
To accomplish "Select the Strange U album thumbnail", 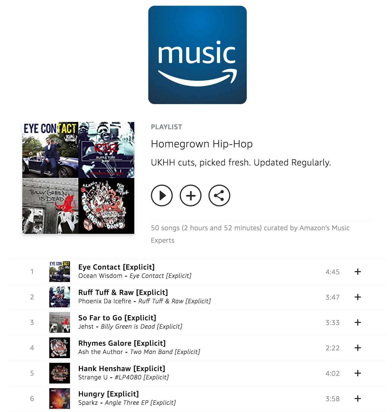I will pos(60,373).
